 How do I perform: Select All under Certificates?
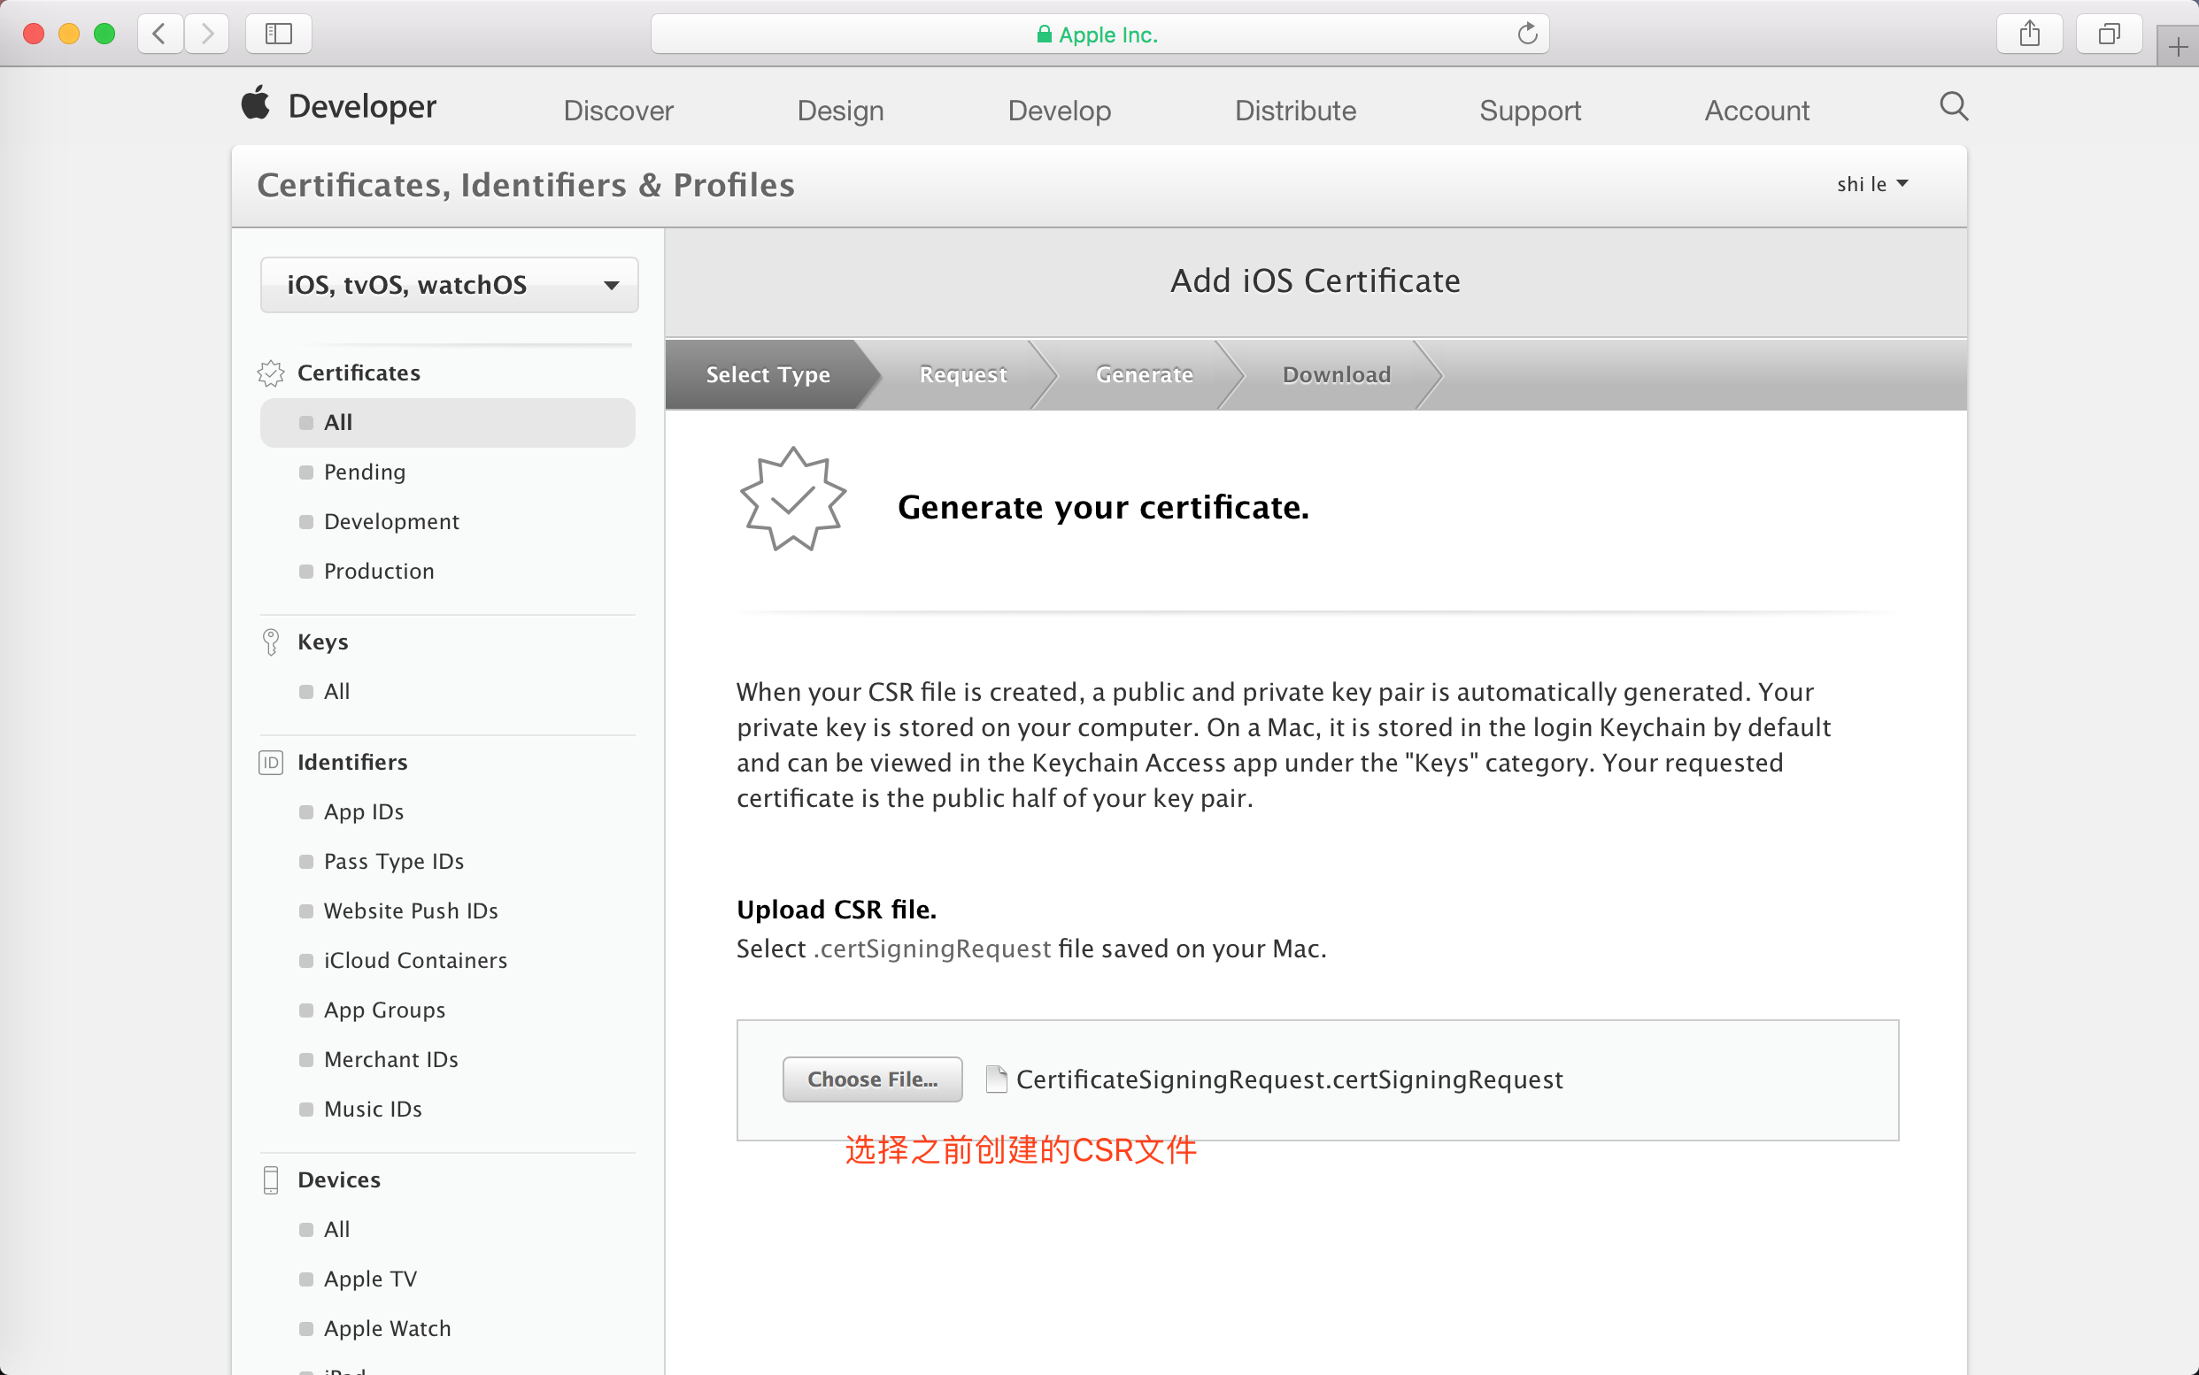point(448,423)
